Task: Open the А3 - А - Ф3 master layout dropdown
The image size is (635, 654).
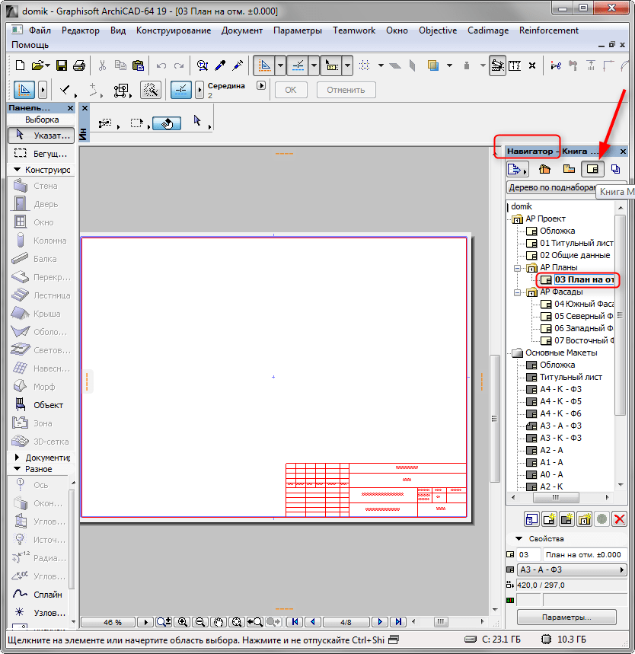Action: coord(571,570)
